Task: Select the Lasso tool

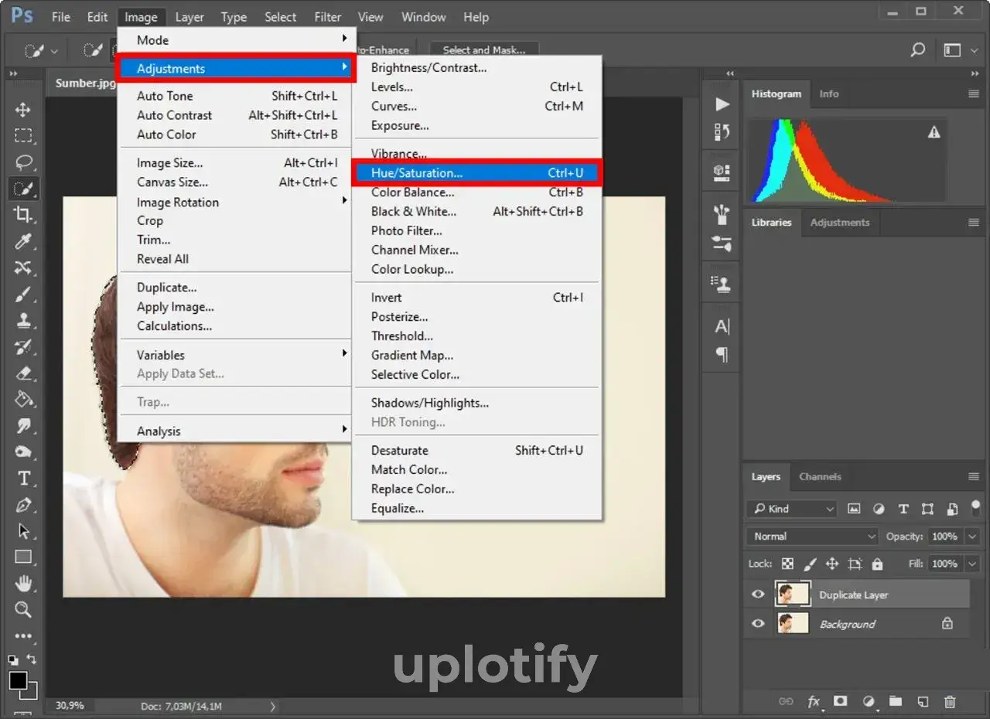Action: 23,162
